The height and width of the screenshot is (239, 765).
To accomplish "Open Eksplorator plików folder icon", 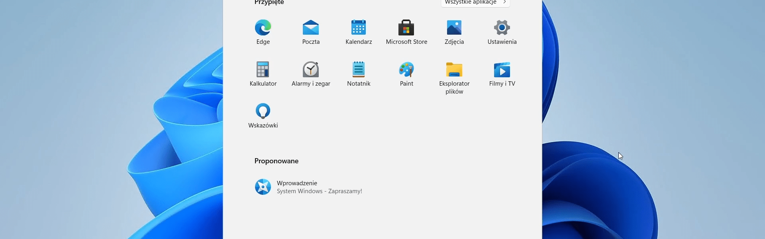I will [x=454, y=69].
